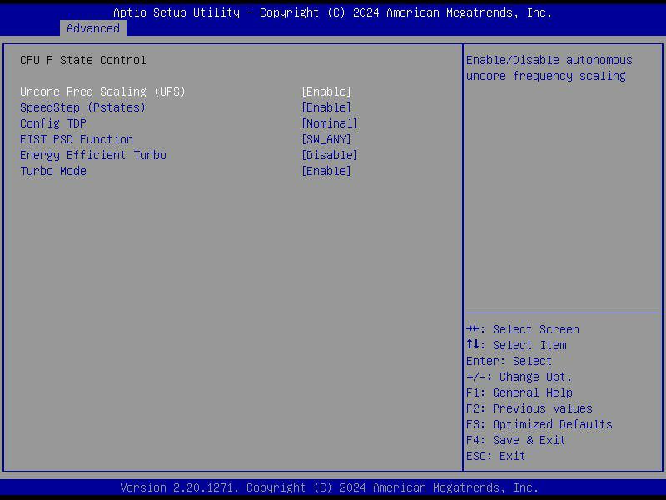Click F3: Optimized Defaults entry
Image resolution: width=666 pixels, height=500 pixels.
(538, 424)
